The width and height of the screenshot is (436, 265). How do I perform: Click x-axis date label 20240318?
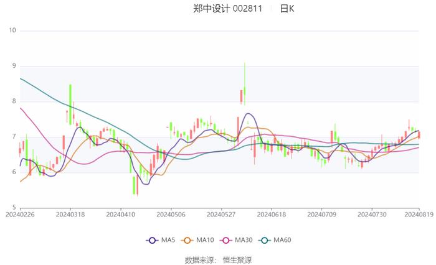click(70, 215)
